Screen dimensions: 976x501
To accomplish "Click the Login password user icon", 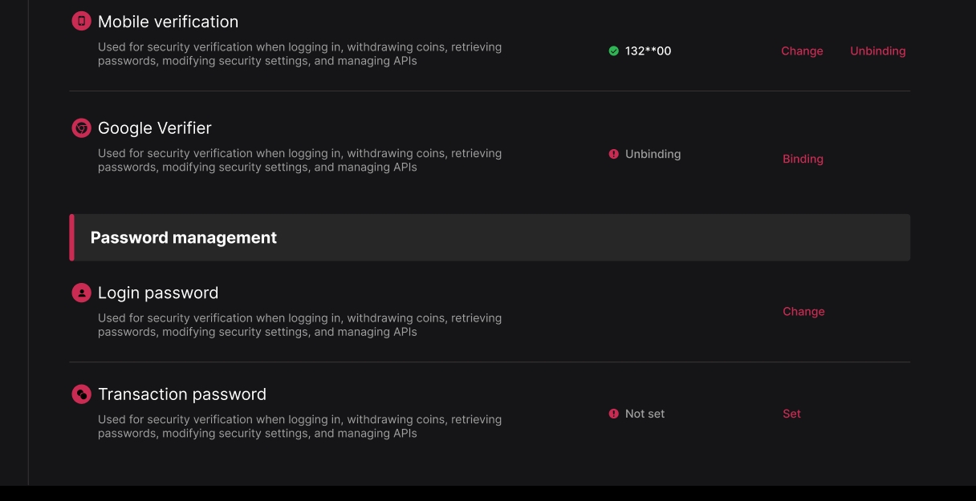I will 81,293.
